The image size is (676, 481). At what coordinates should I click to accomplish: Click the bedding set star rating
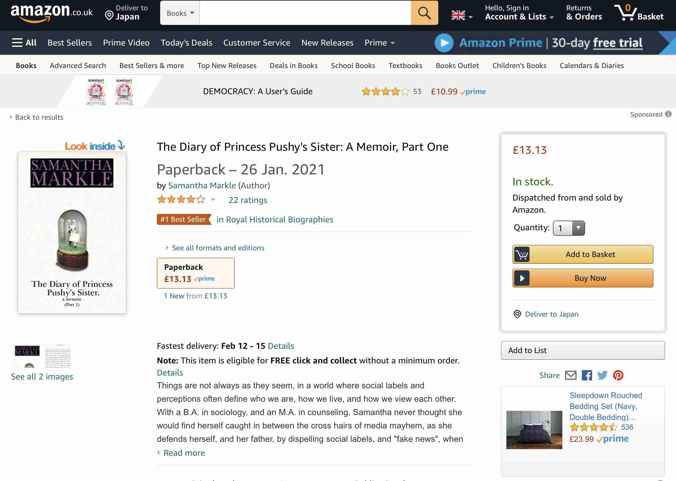coord(594,427)
